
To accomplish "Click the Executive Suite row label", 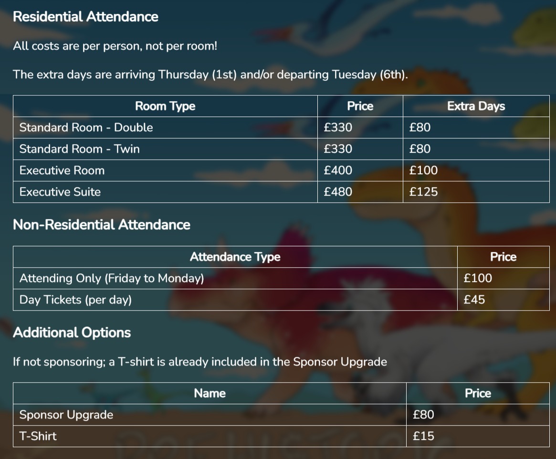I will coord(60,192).
